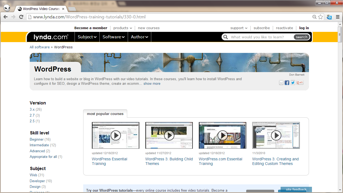Click the lynda.com logo
This screenshot has width=343, height=193.
click(51, 37)
